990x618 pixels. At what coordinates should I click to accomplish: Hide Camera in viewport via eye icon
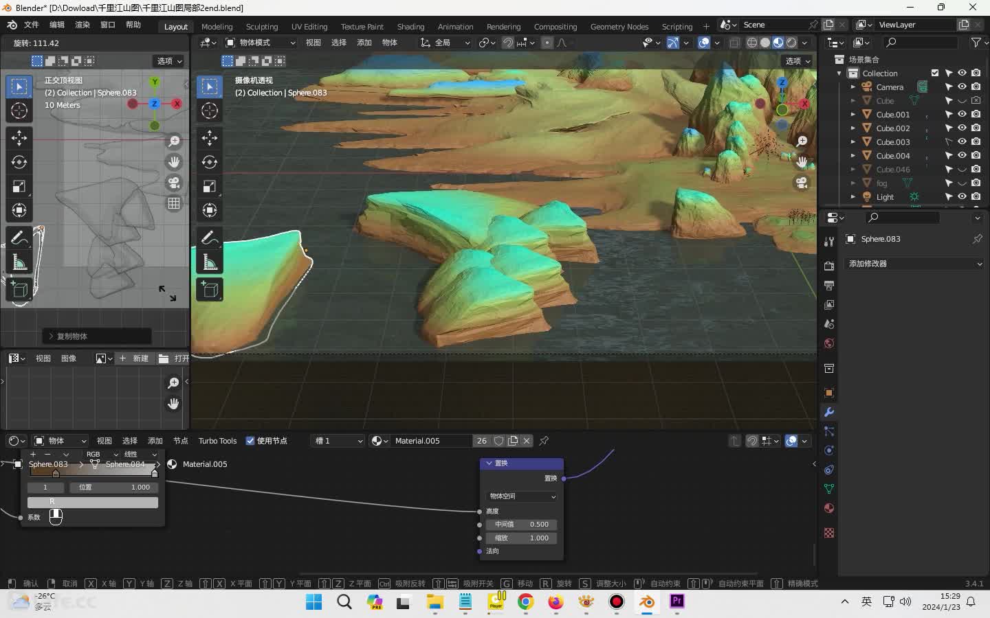click(962, 87)
